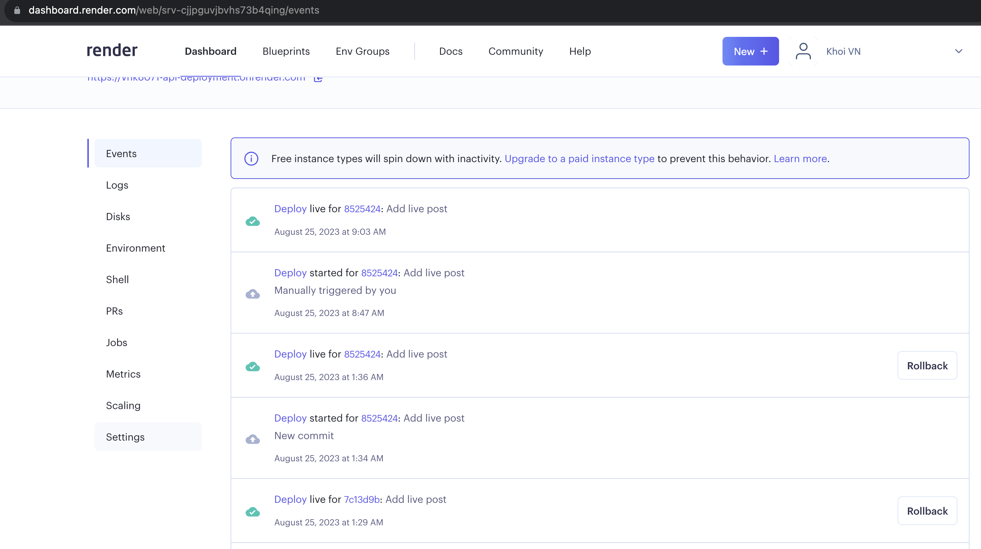Viewport: 981px width, 549px height.
Task: Open commit 7c13d9b link
Action: [x=362, y=499]
